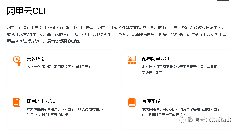The image size is (239, 130).
Task: Click the 微信号: chaitalk watermark text
Action: point(209,120)
